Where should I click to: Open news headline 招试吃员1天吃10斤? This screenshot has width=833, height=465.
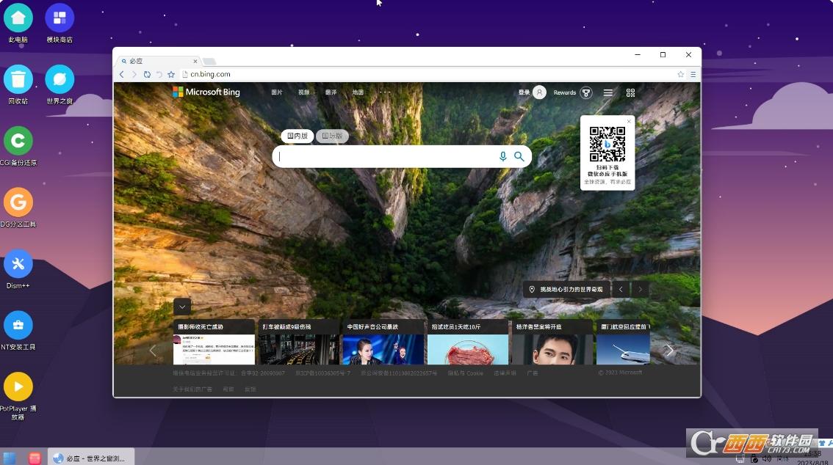point(456,327)
